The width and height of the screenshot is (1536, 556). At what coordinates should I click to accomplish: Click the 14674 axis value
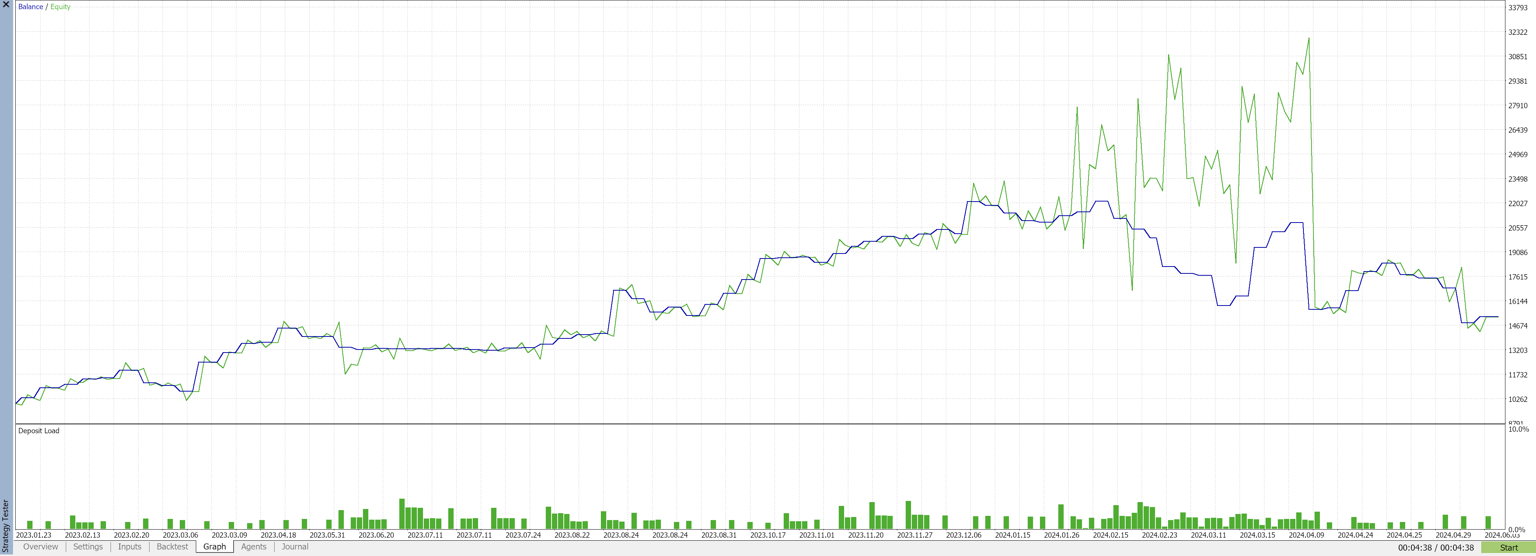(x=1518, y=326)
